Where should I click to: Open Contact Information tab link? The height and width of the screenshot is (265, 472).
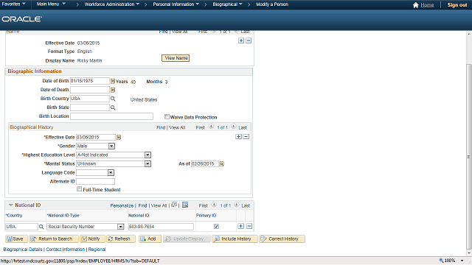[x=66, y=250]
